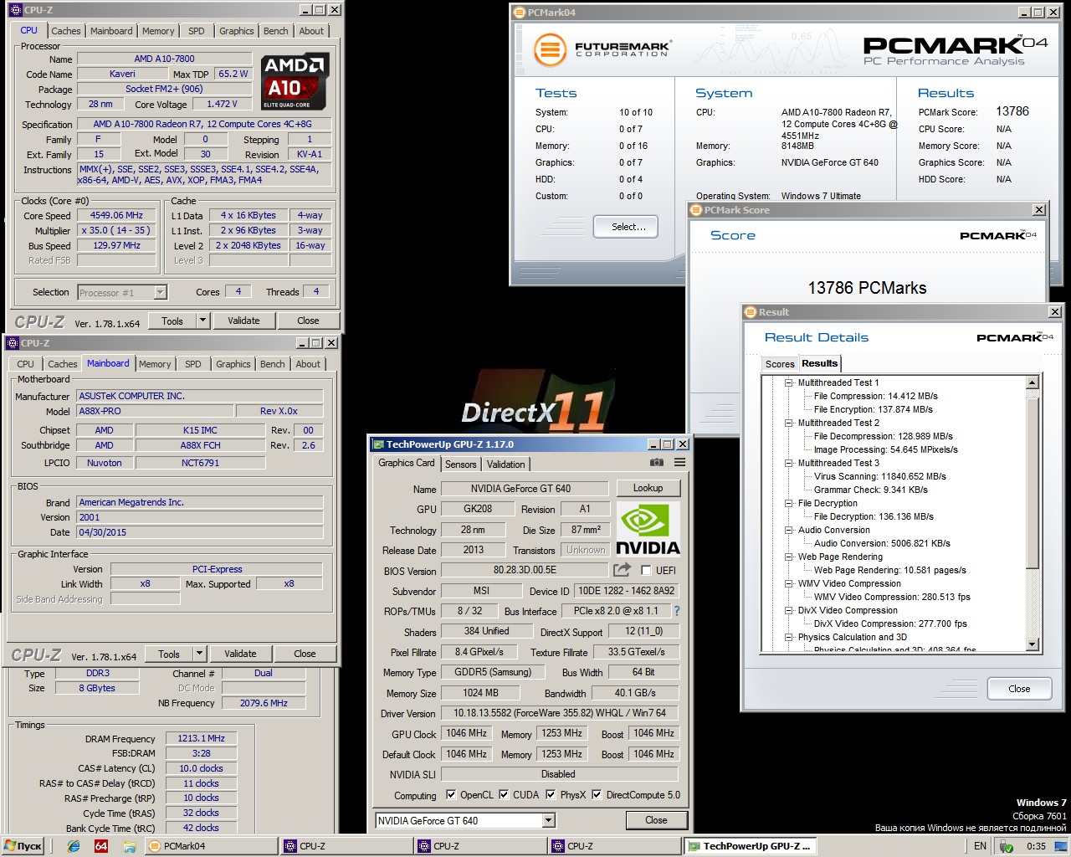Click Validate in the top CPU-Z window

(x=243, y=321)
